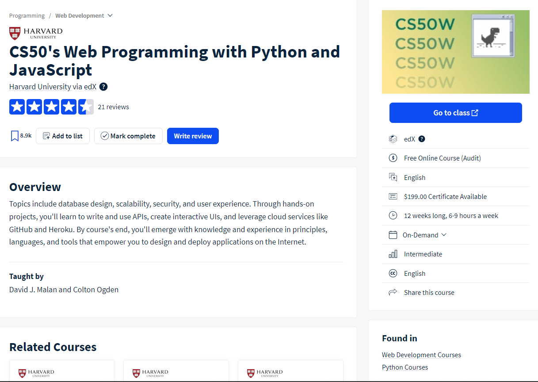Mark complete this course
This screenshot has height=382, width=538.
128,136
